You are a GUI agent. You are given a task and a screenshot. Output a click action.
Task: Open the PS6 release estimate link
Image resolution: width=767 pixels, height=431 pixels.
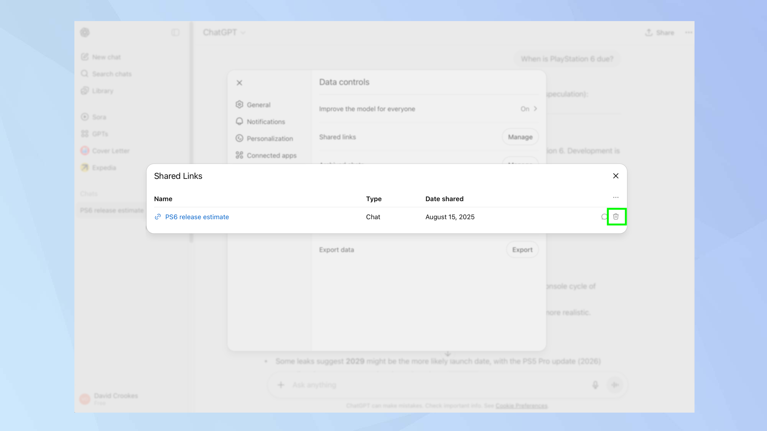pos(197,216)
